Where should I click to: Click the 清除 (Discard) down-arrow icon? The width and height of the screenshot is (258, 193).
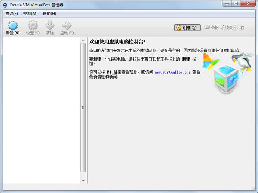point(50,25)
